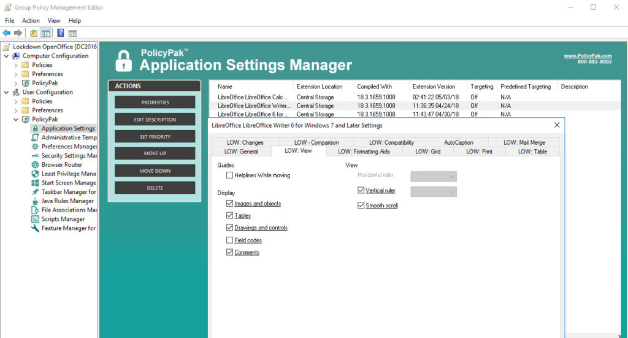The image size is (628, 338).
Task: Open the Vertical ruler unit dropdown
Action: click(434, 192)
